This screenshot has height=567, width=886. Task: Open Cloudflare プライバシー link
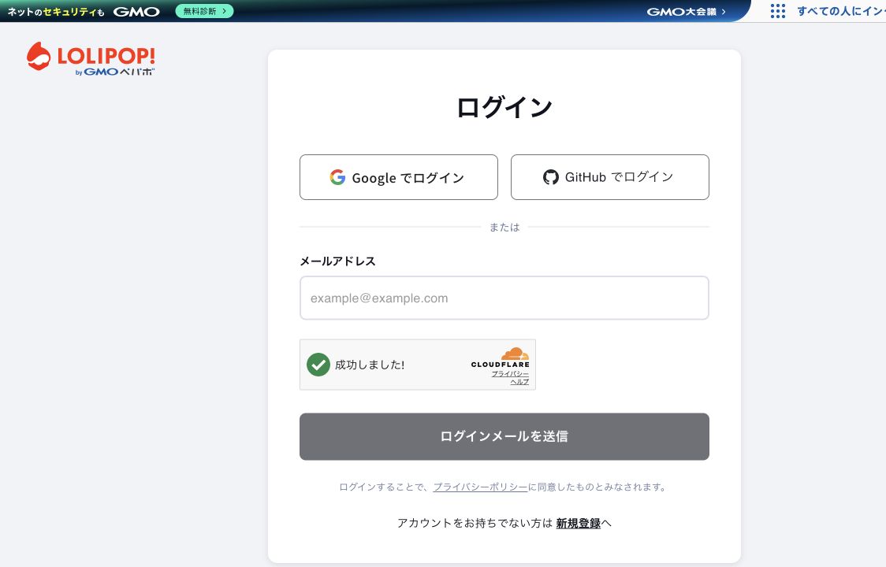coord(510,374)
